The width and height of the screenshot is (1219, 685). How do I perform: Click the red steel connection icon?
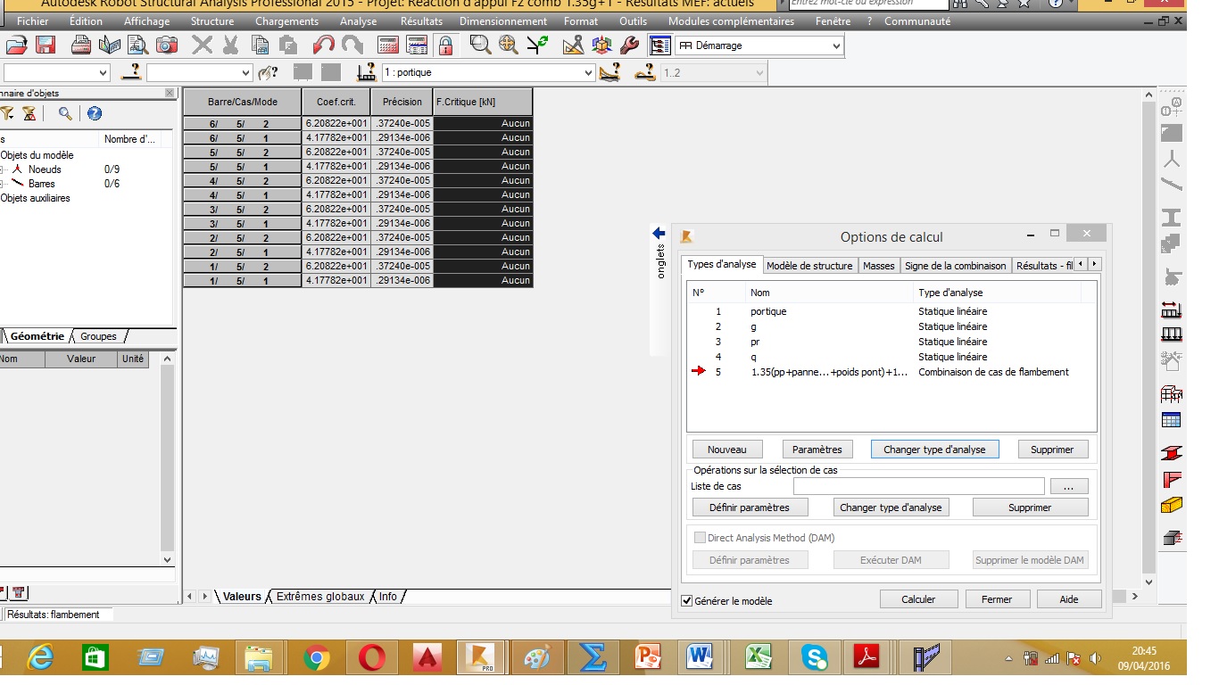[x=1172, y=480]
